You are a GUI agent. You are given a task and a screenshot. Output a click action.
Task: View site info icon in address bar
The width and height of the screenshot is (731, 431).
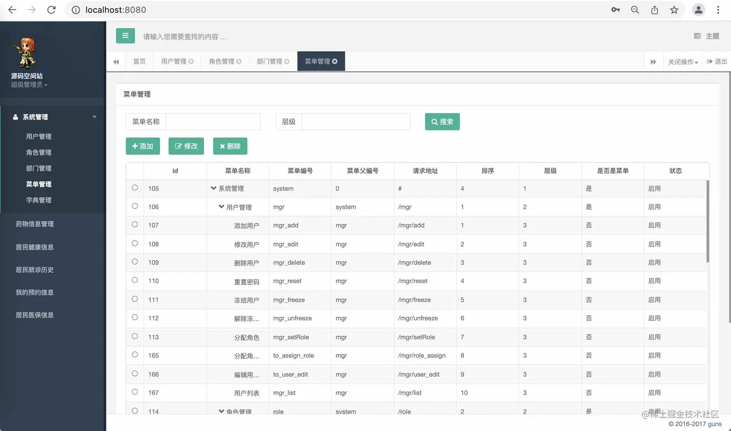pos(76,10)
